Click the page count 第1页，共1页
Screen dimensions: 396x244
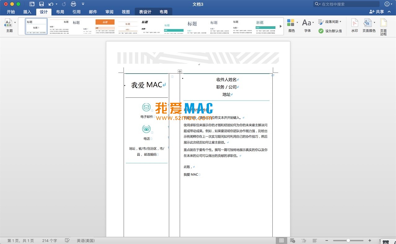21,241
